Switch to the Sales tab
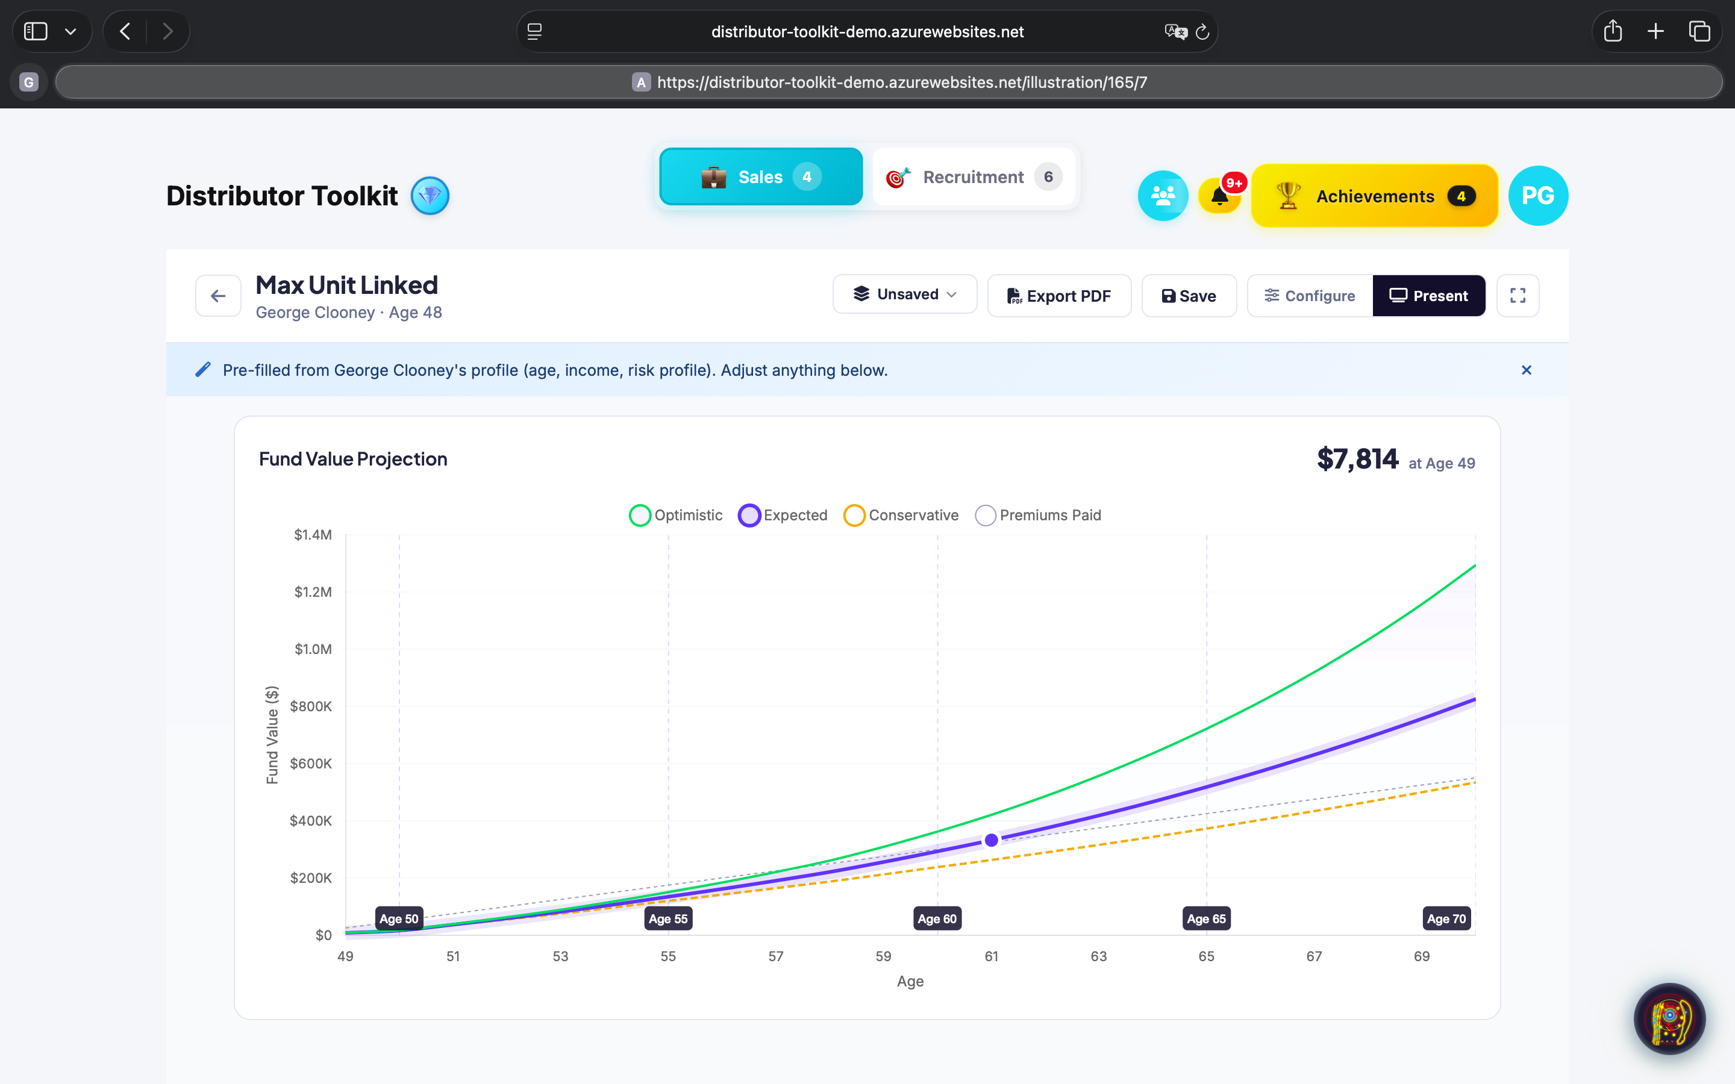1735x1084 pixels. 760,176
